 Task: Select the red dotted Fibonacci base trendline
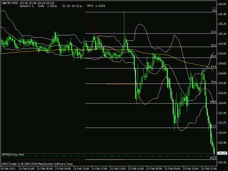pos(111,58)
